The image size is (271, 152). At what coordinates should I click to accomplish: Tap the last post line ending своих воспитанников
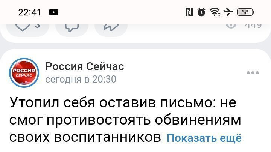[86, 137]
